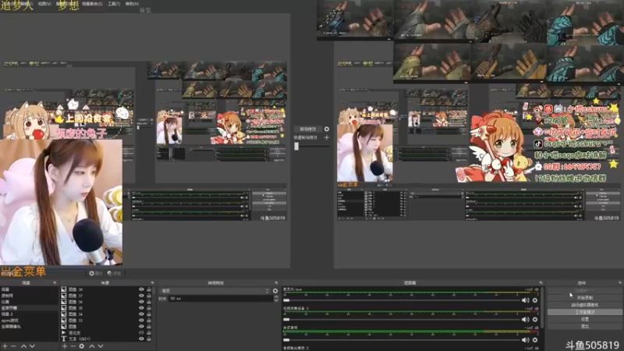Click the 启动虚拟摄像机 virtual camera button
The image size is (624, 351).
[584, 305]
